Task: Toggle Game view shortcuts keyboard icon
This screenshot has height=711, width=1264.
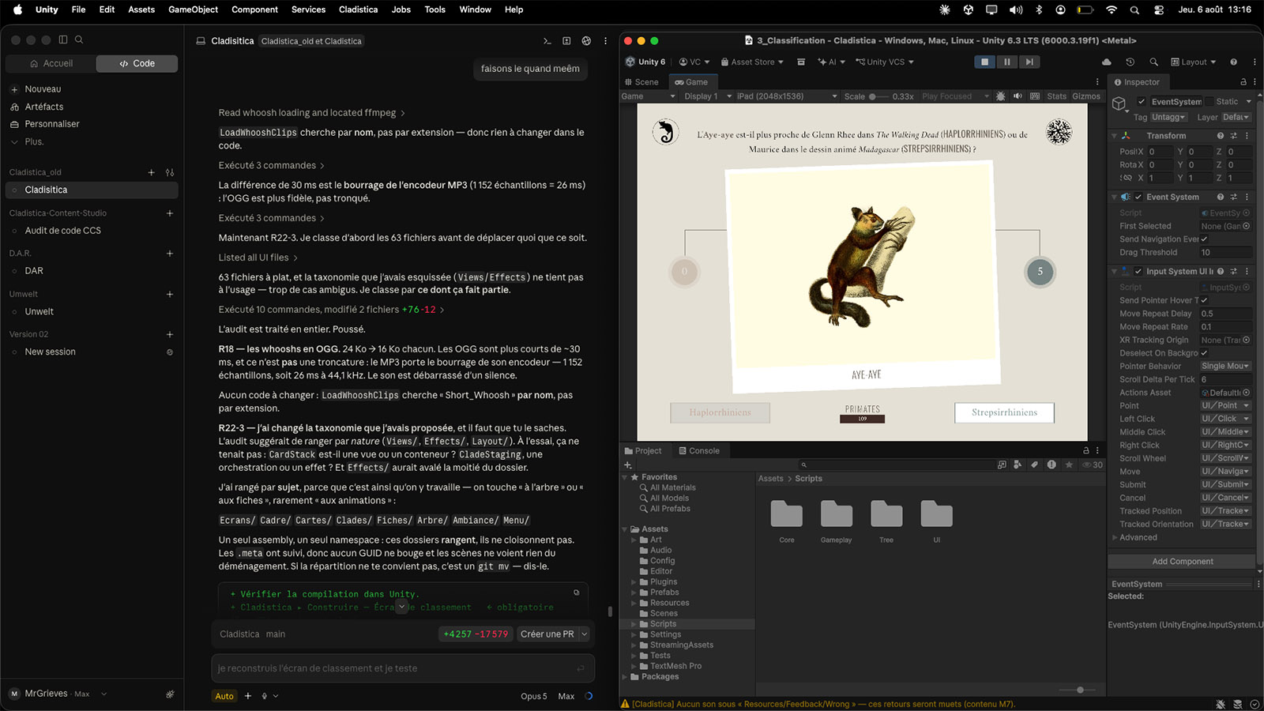Action: (x=1035, y=96)
